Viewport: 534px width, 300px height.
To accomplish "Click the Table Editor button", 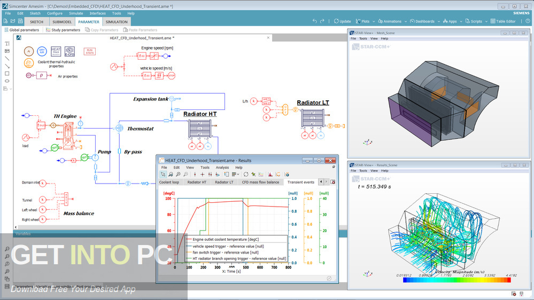I will pyautogui.click(x=503, y=21).
